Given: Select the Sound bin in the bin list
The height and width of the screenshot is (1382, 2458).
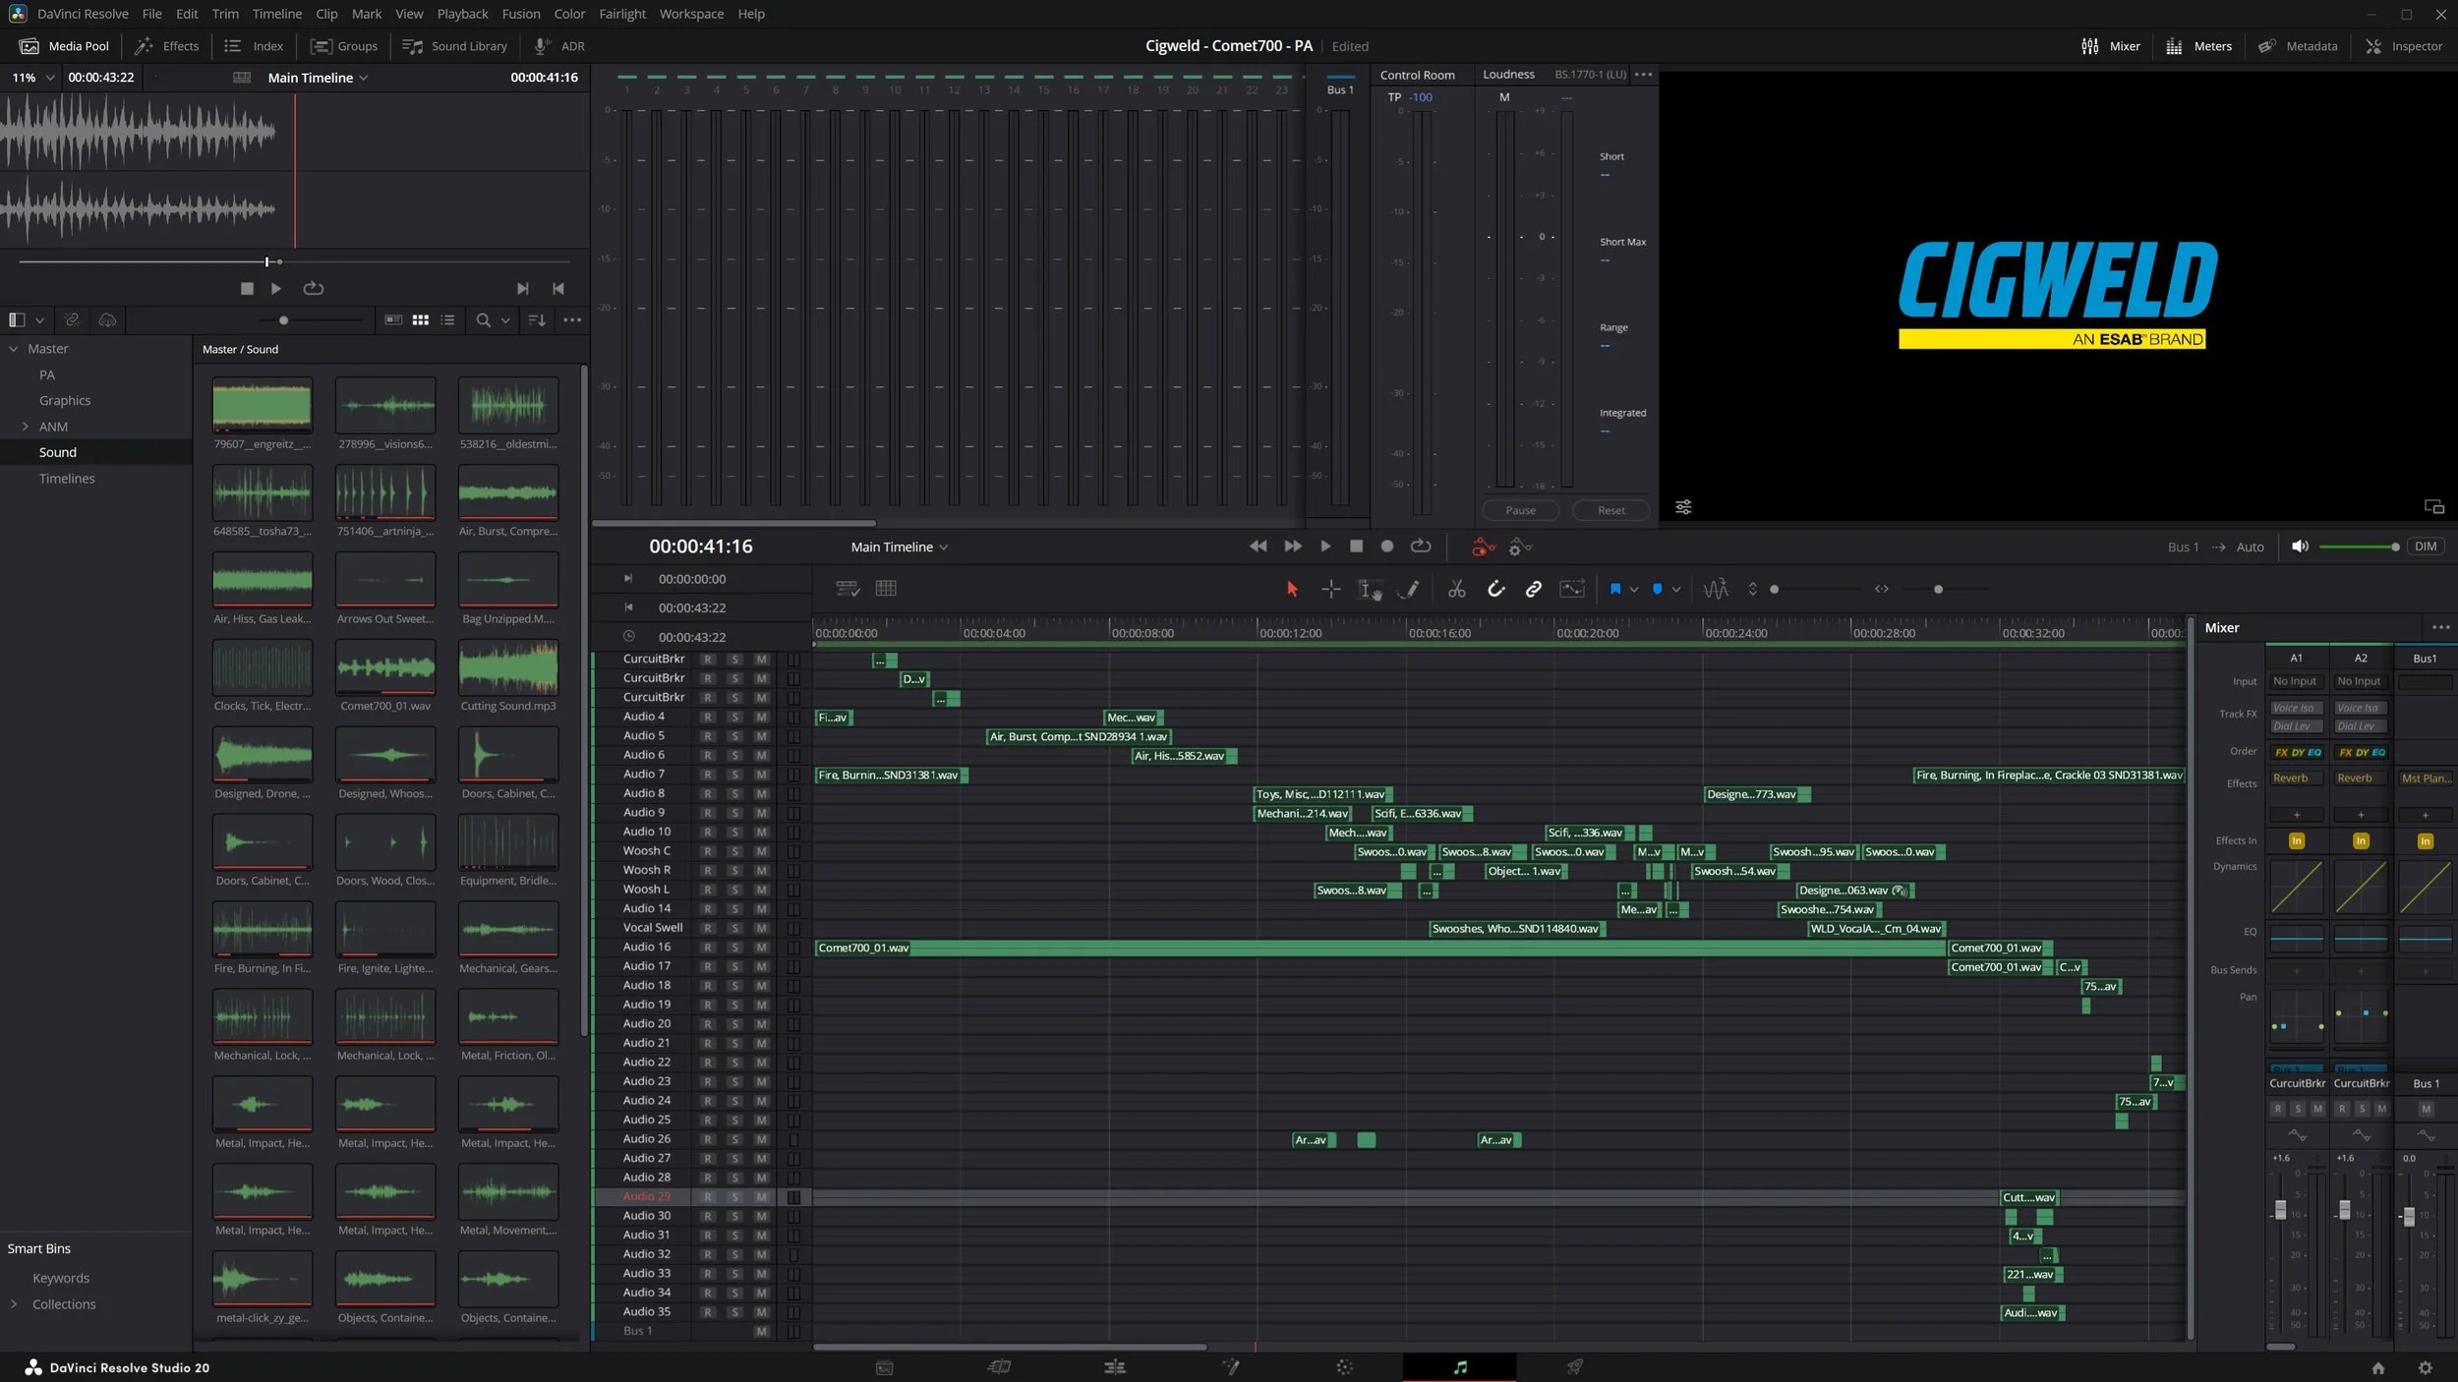Looking at the screenshot, I should tap(96, 452).
